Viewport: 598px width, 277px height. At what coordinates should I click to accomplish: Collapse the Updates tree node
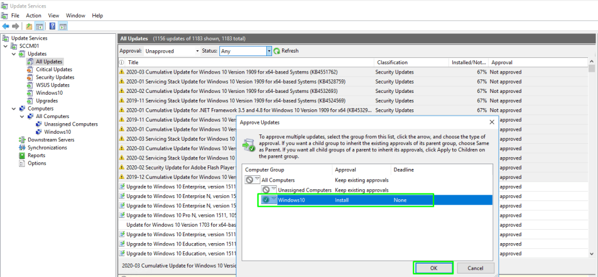coord(14,54)
